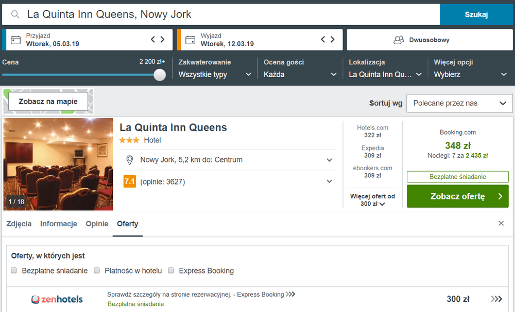
Task: Expand Więcej ofert od 300 zł
Action: pyautogui.click(x=372, y=200)
